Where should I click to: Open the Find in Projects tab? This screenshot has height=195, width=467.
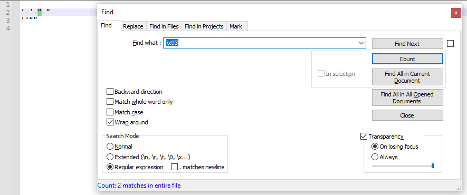tap(204, 26)
